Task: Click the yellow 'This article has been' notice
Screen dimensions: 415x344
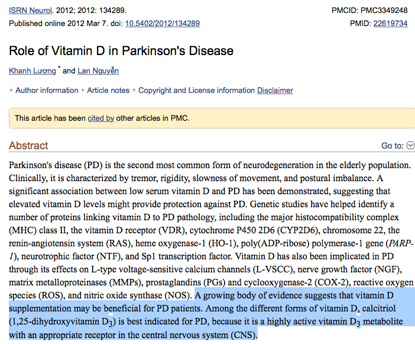Action: pos(50,118)
